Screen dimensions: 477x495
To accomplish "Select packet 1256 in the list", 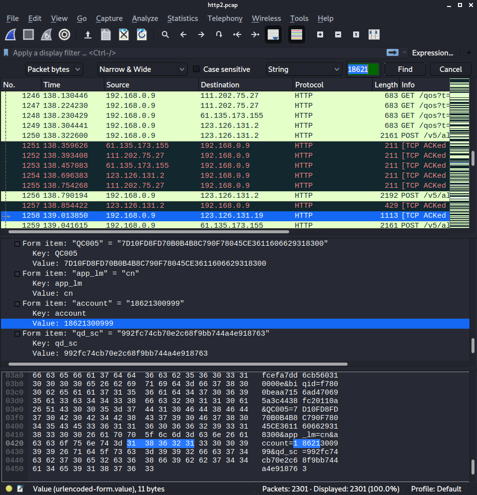I will click(225, 195).
